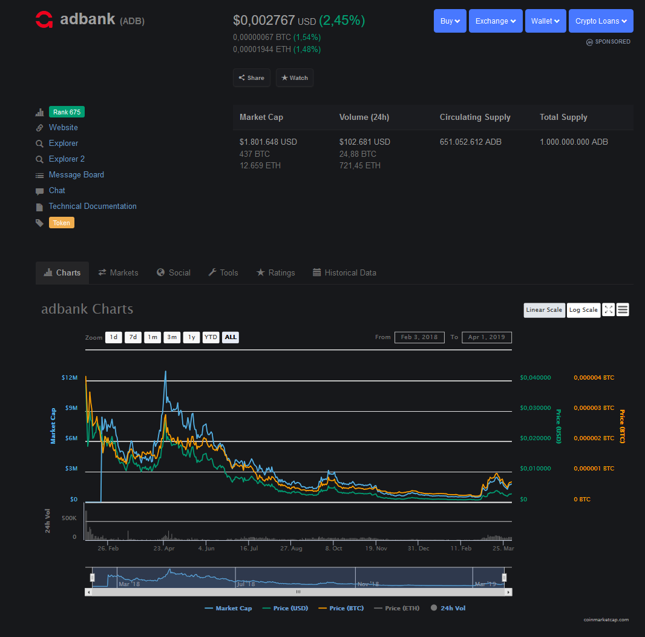
Task: Open the Explorer 2 link
Action: coord(67,159)
